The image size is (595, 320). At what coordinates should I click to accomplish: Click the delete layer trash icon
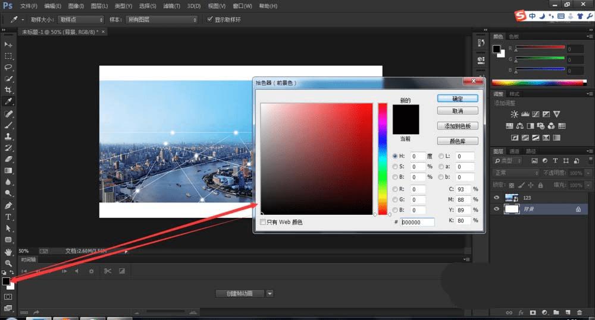point(580,312)
